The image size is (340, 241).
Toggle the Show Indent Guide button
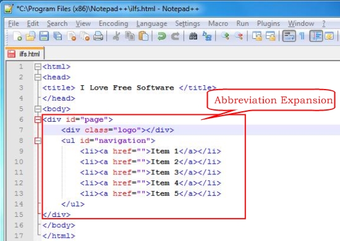pos(316,36)
